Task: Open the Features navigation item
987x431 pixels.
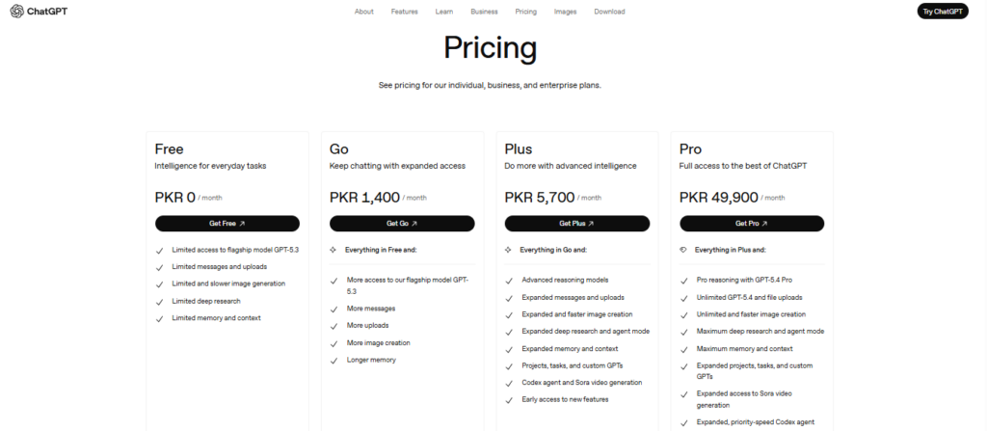Action: coord(404,12)
